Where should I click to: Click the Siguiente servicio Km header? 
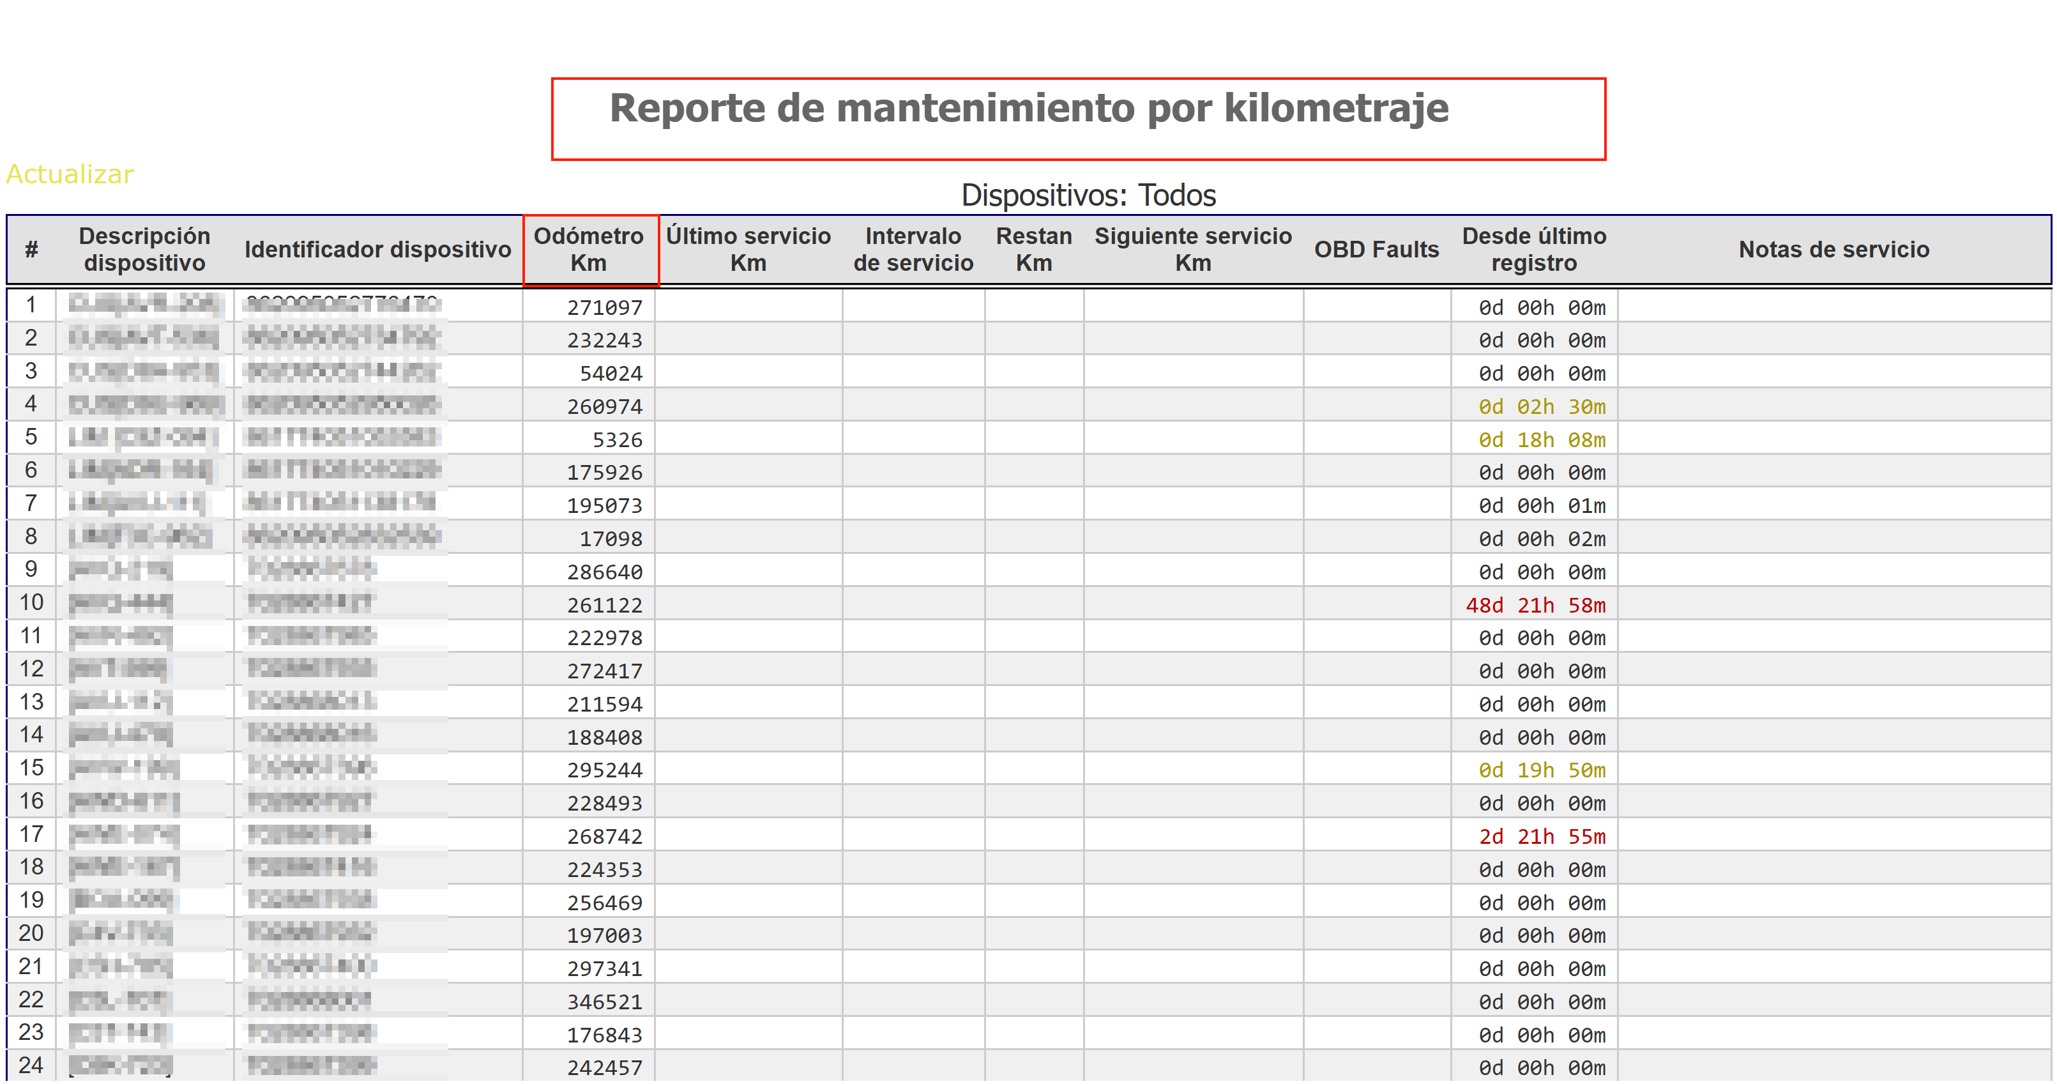coord(1192,249)
